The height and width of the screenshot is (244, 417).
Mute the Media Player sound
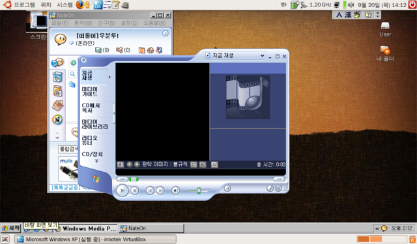coord(175,191)
